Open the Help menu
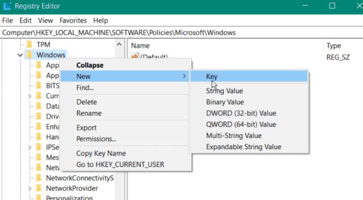Viewport: 363px width, 200px height. [101, 20]
